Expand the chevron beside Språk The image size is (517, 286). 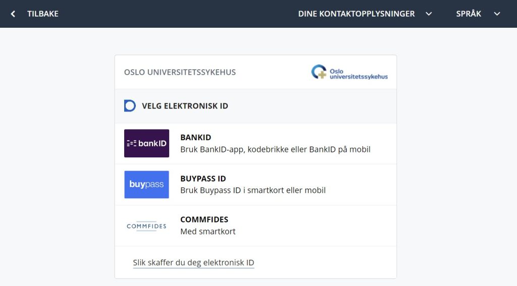[497, 14]
